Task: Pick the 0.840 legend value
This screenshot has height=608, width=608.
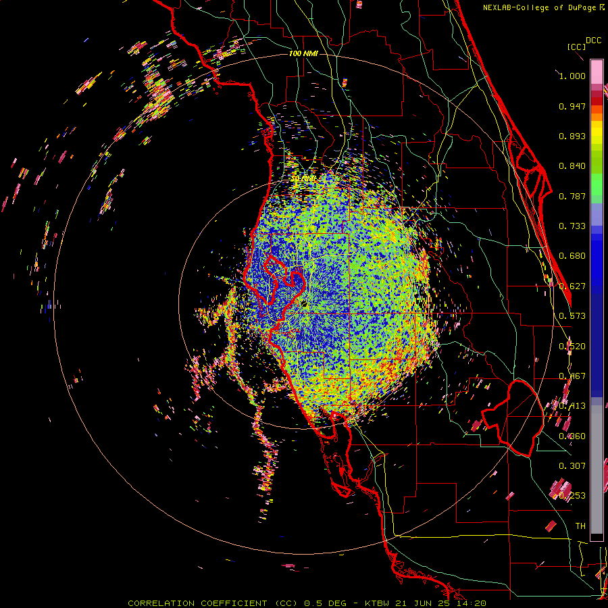Action: (x=572, y=166)
